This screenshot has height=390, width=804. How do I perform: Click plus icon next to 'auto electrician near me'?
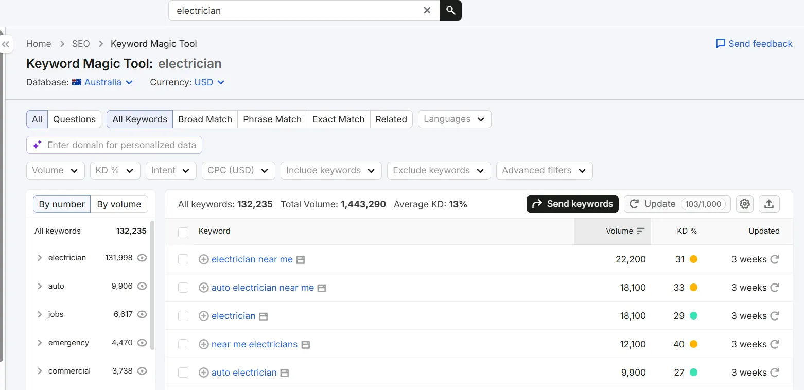[x=204, y=288]
